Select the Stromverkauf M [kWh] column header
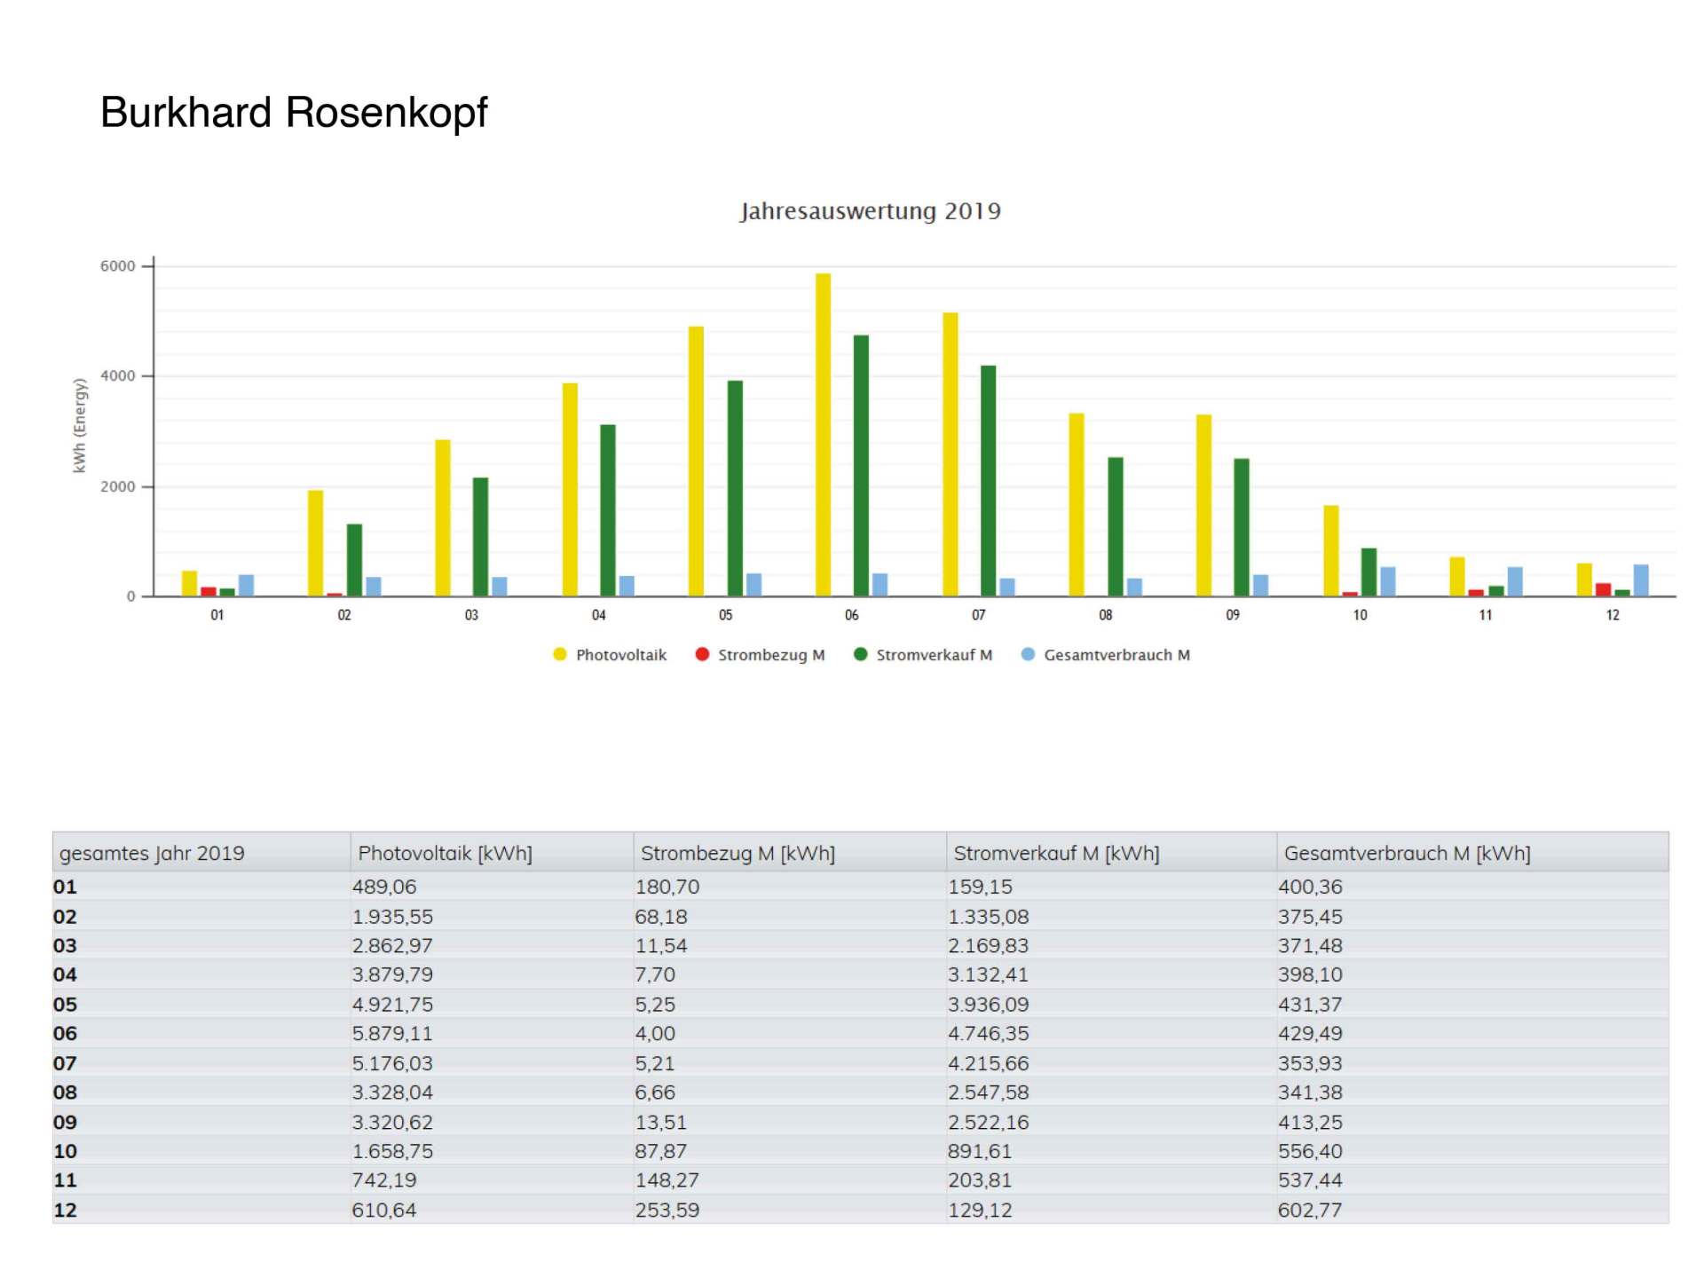The height and width of the screenshot is (1278, 1704). coord(1056,853)
